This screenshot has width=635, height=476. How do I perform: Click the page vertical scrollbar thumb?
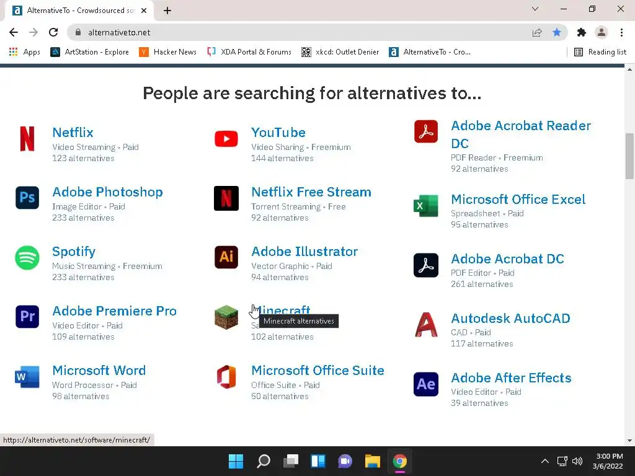(629, 156)
